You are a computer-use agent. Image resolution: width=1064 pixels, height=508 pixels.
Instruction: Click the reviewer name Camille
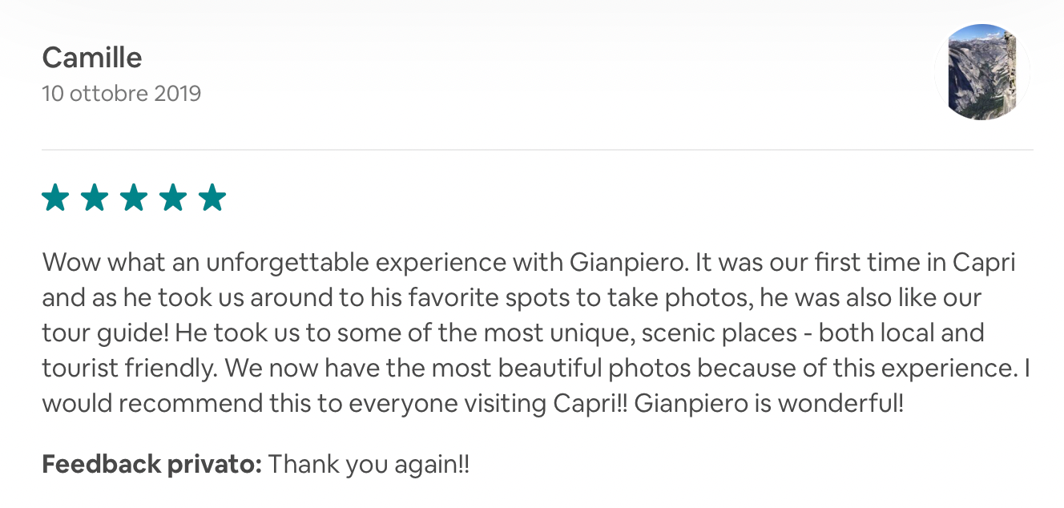point(92,58)
